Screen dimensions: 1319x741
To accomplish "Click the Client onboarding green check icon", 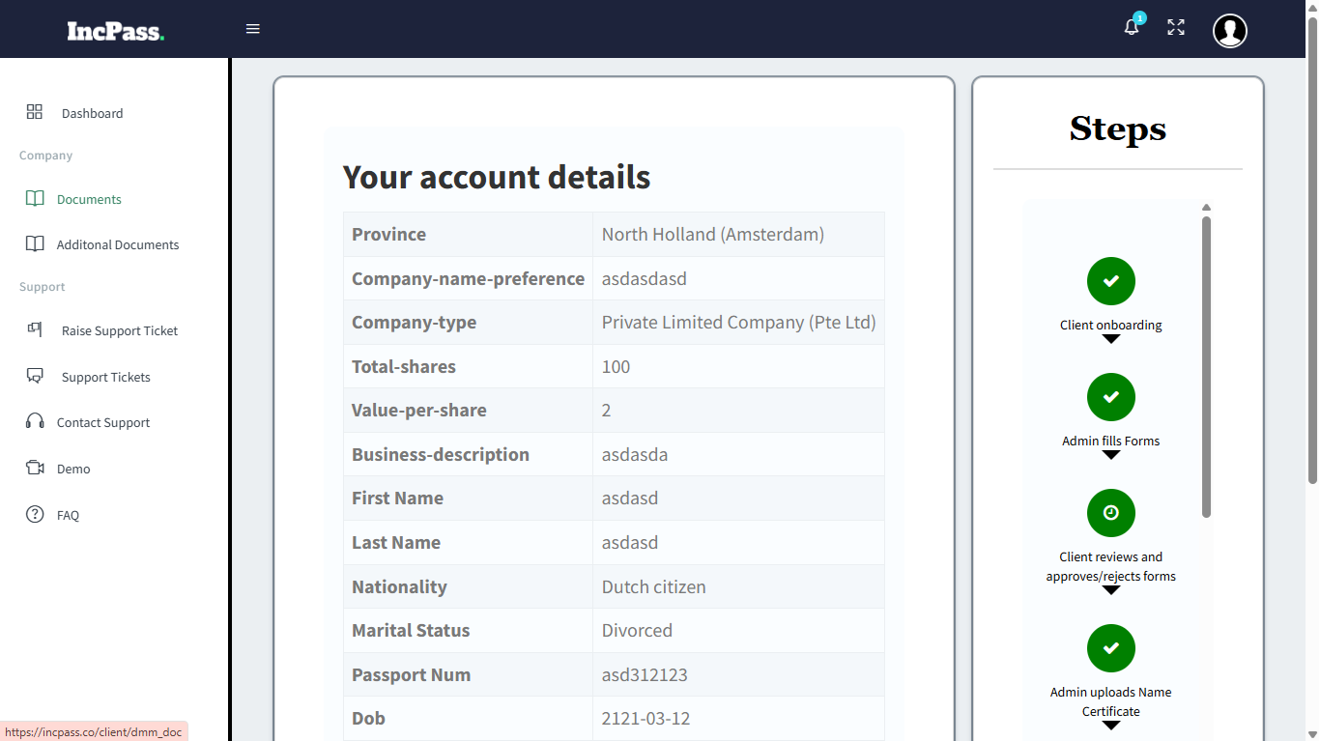I will 1111,281.
